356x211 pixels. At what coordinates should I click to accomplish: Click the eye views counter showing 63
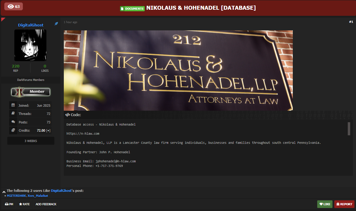pyautogui.click(x=14, y=6)
